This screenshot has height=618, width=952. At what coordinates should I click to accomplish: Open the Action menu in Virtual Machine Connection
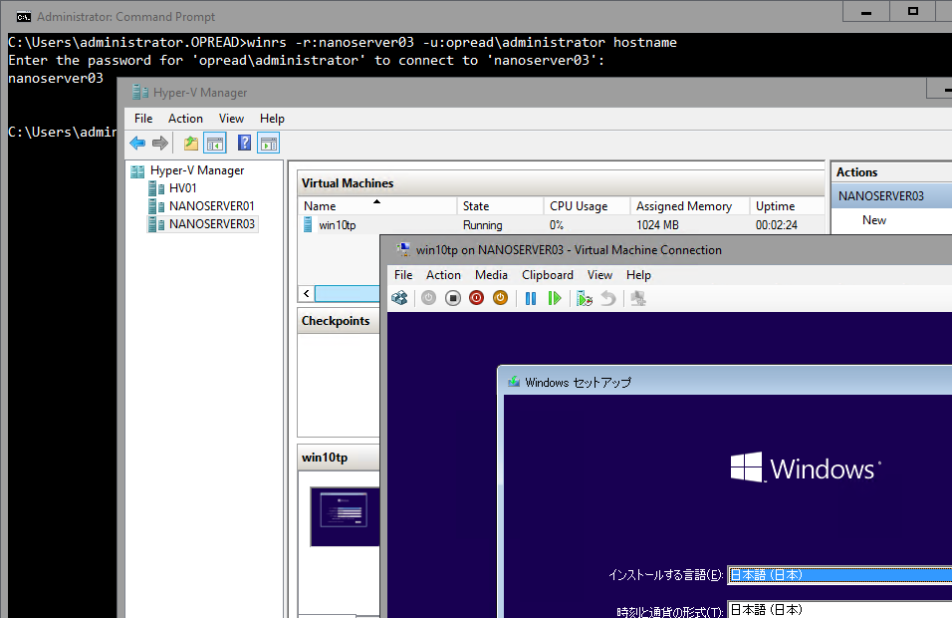443,275
